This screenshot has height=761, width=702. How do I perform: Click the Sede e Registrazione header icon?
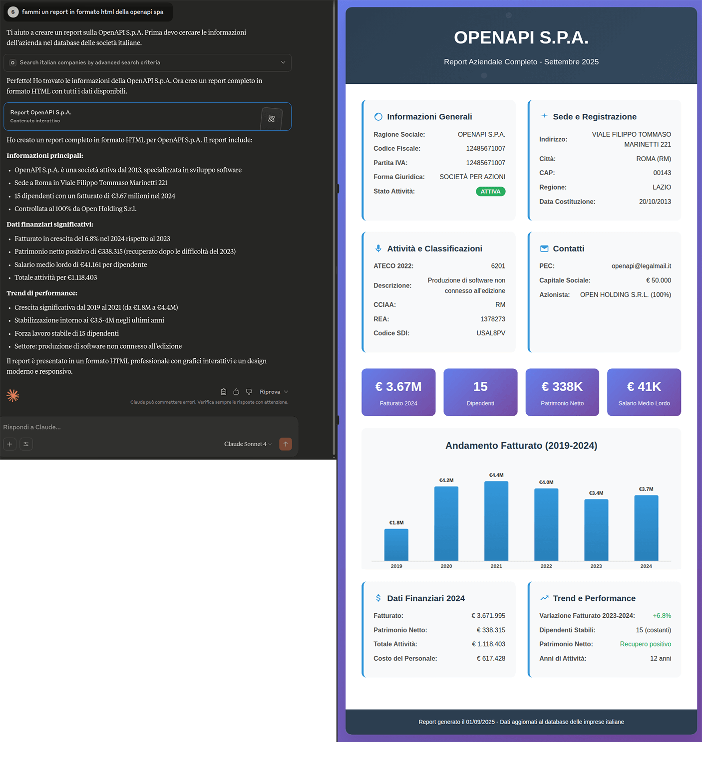pos(544,116)
